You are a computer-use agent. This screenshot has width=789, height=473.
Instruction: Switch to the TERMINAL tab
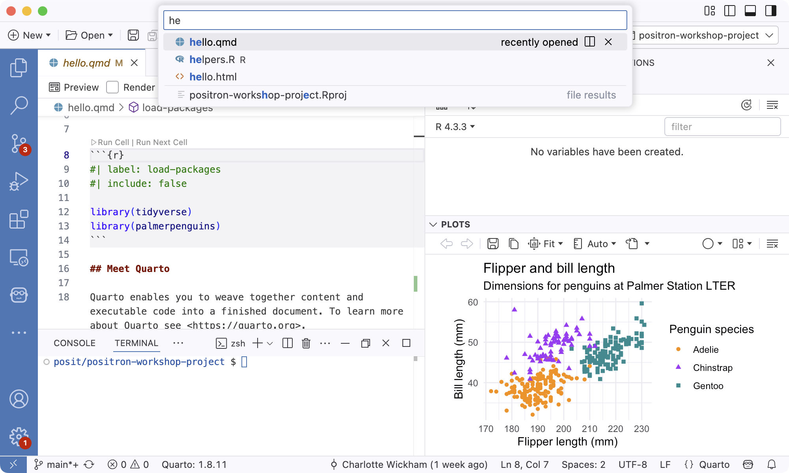[x=136, y=343]
